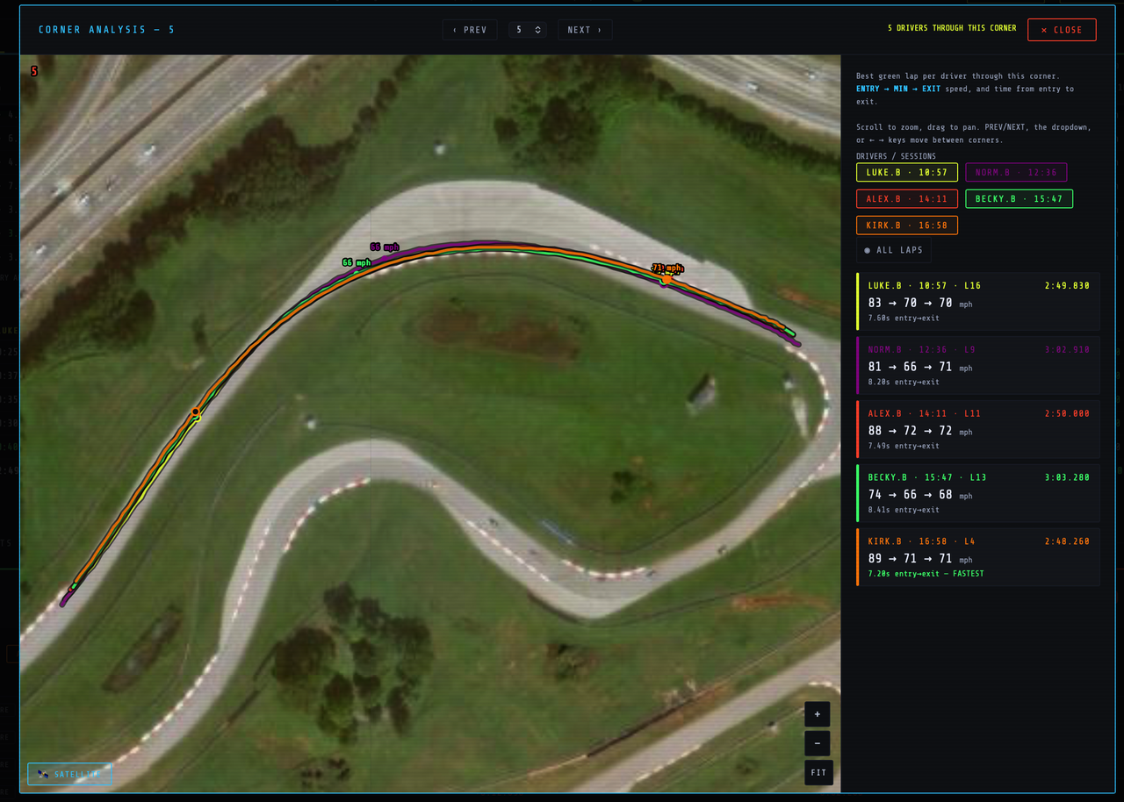The height and width of the screenshot is (802, 1124).
Task: Click the speeds 88 → 72 → 72 mph
Action: (x=920, y=431)
